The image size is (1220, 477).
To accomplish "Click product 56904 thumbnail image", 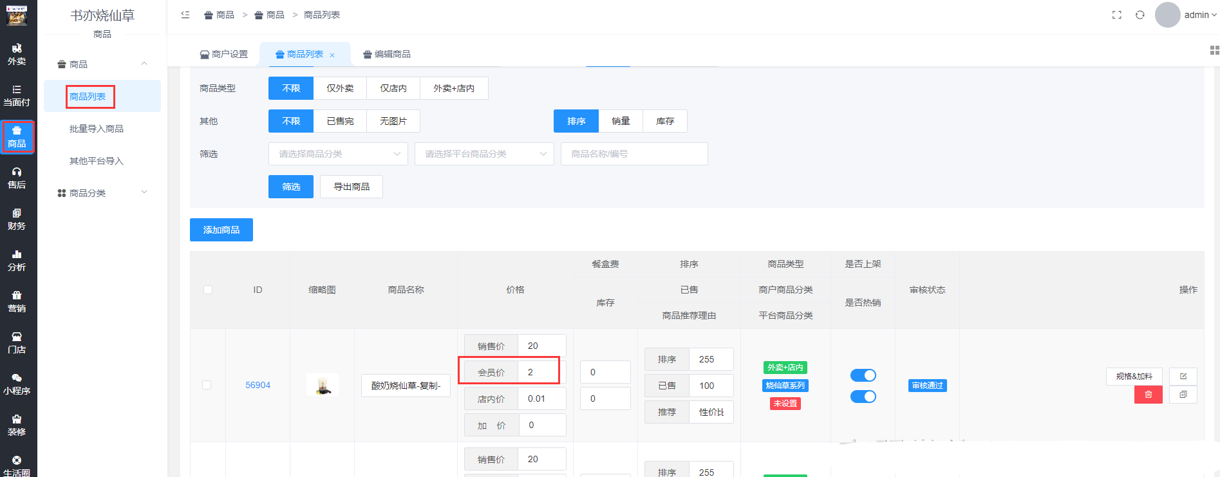I will pos(323,385).
